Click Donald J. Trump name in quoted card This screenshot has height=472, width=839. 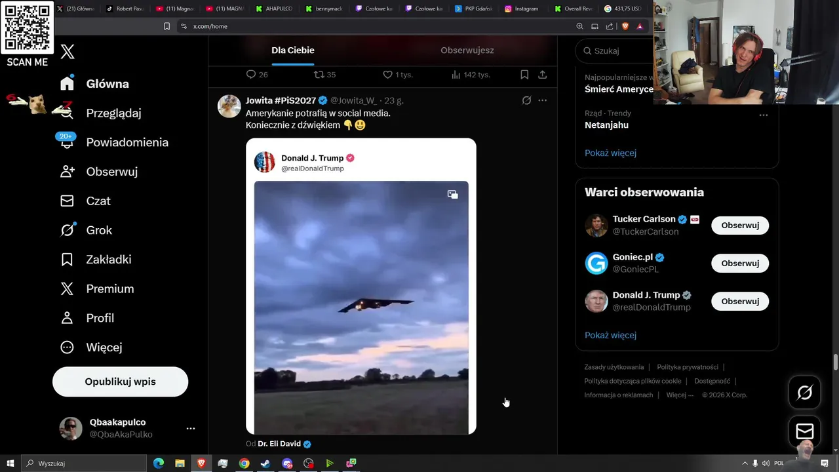point(312,158)
